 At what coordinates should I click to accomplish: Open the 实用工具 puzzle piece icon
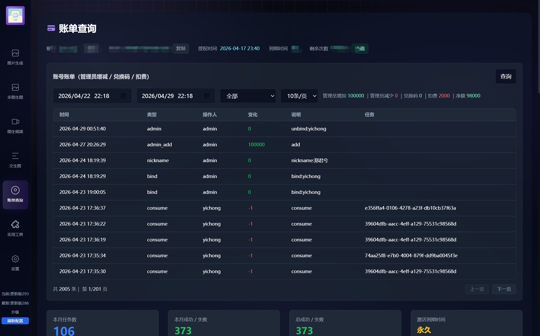[15, 225]
